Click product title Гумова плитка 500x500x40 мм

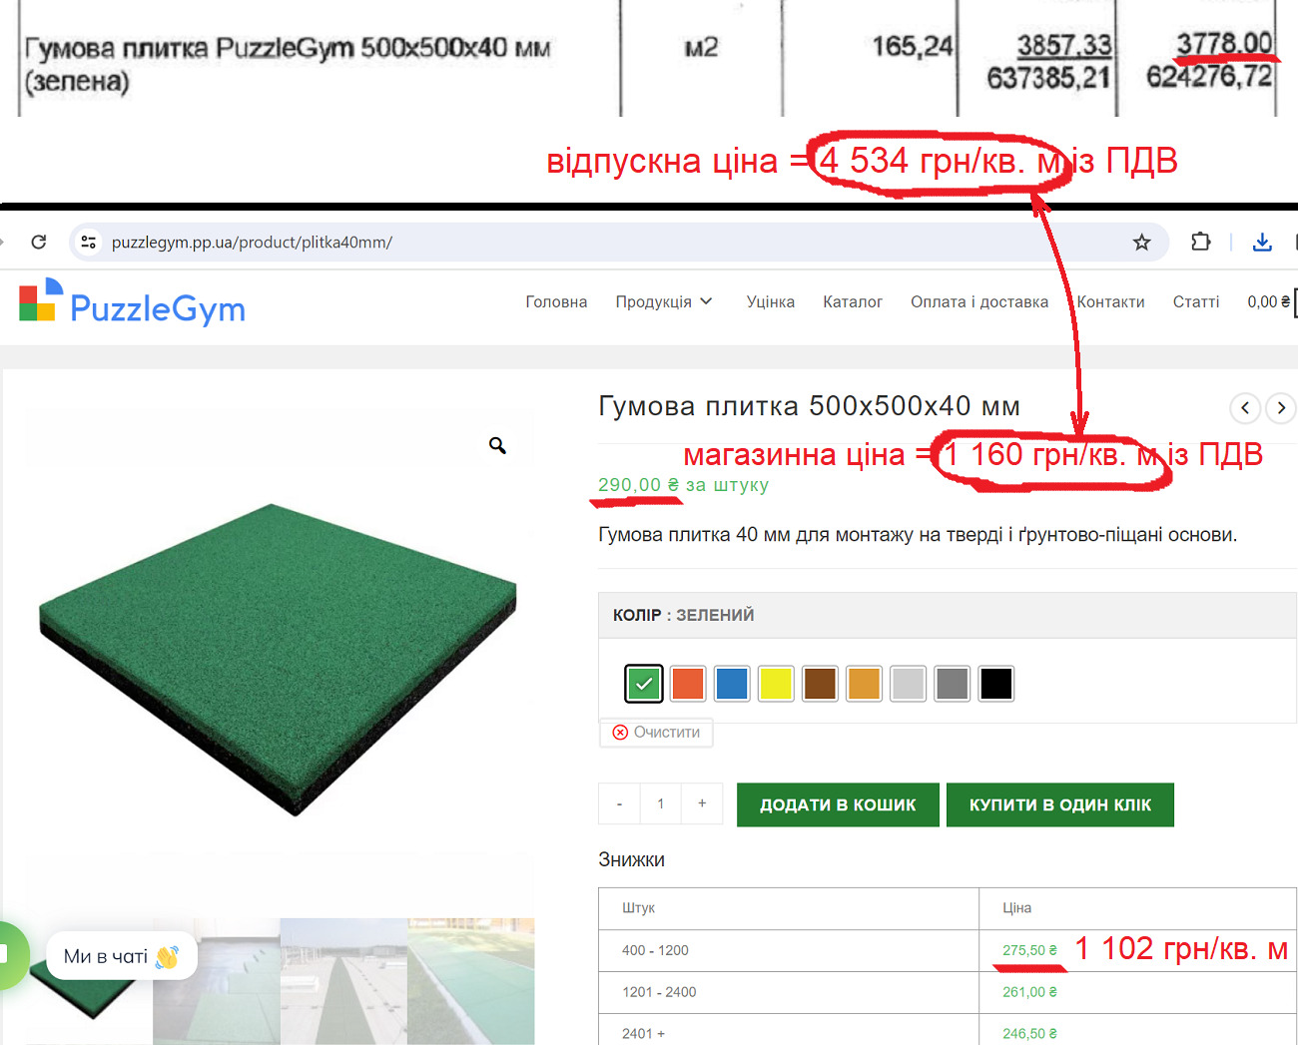(x=809, y=406)
